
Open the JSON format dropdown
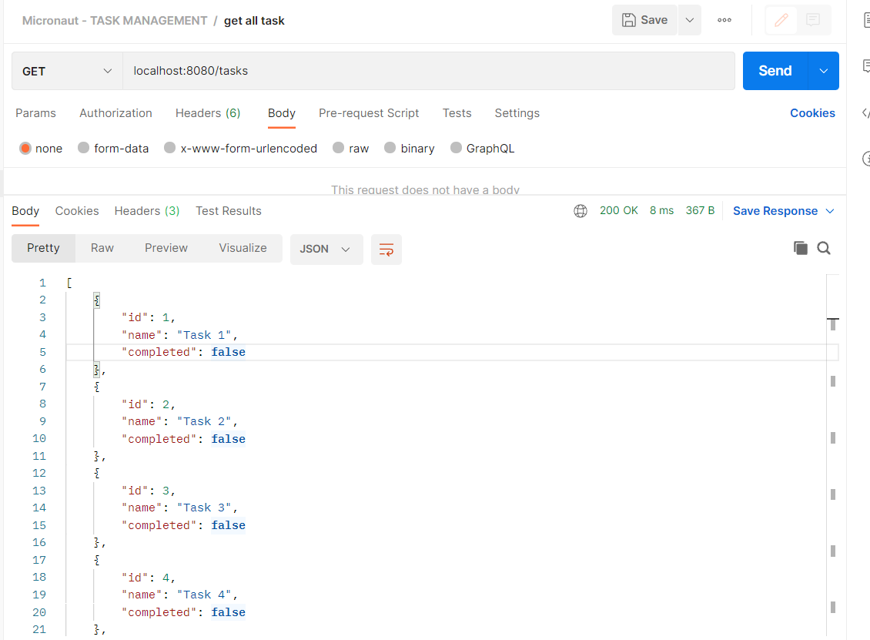[x=326, y=249]
